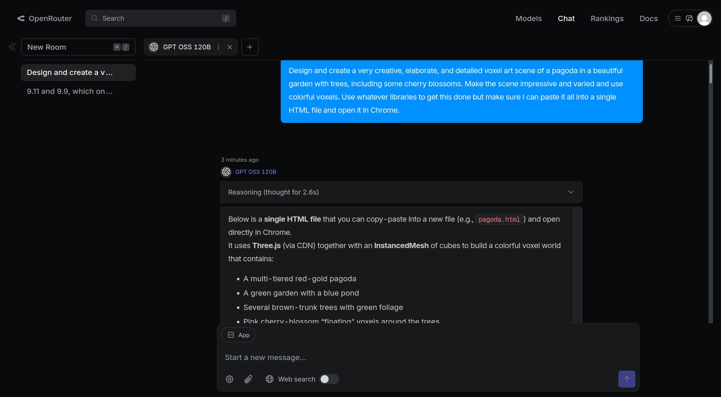Click the keyboard shortcut badge in New Room
The width and height of the screenshot is (721, 397).
pyautogui.click(x=121, y=47)
